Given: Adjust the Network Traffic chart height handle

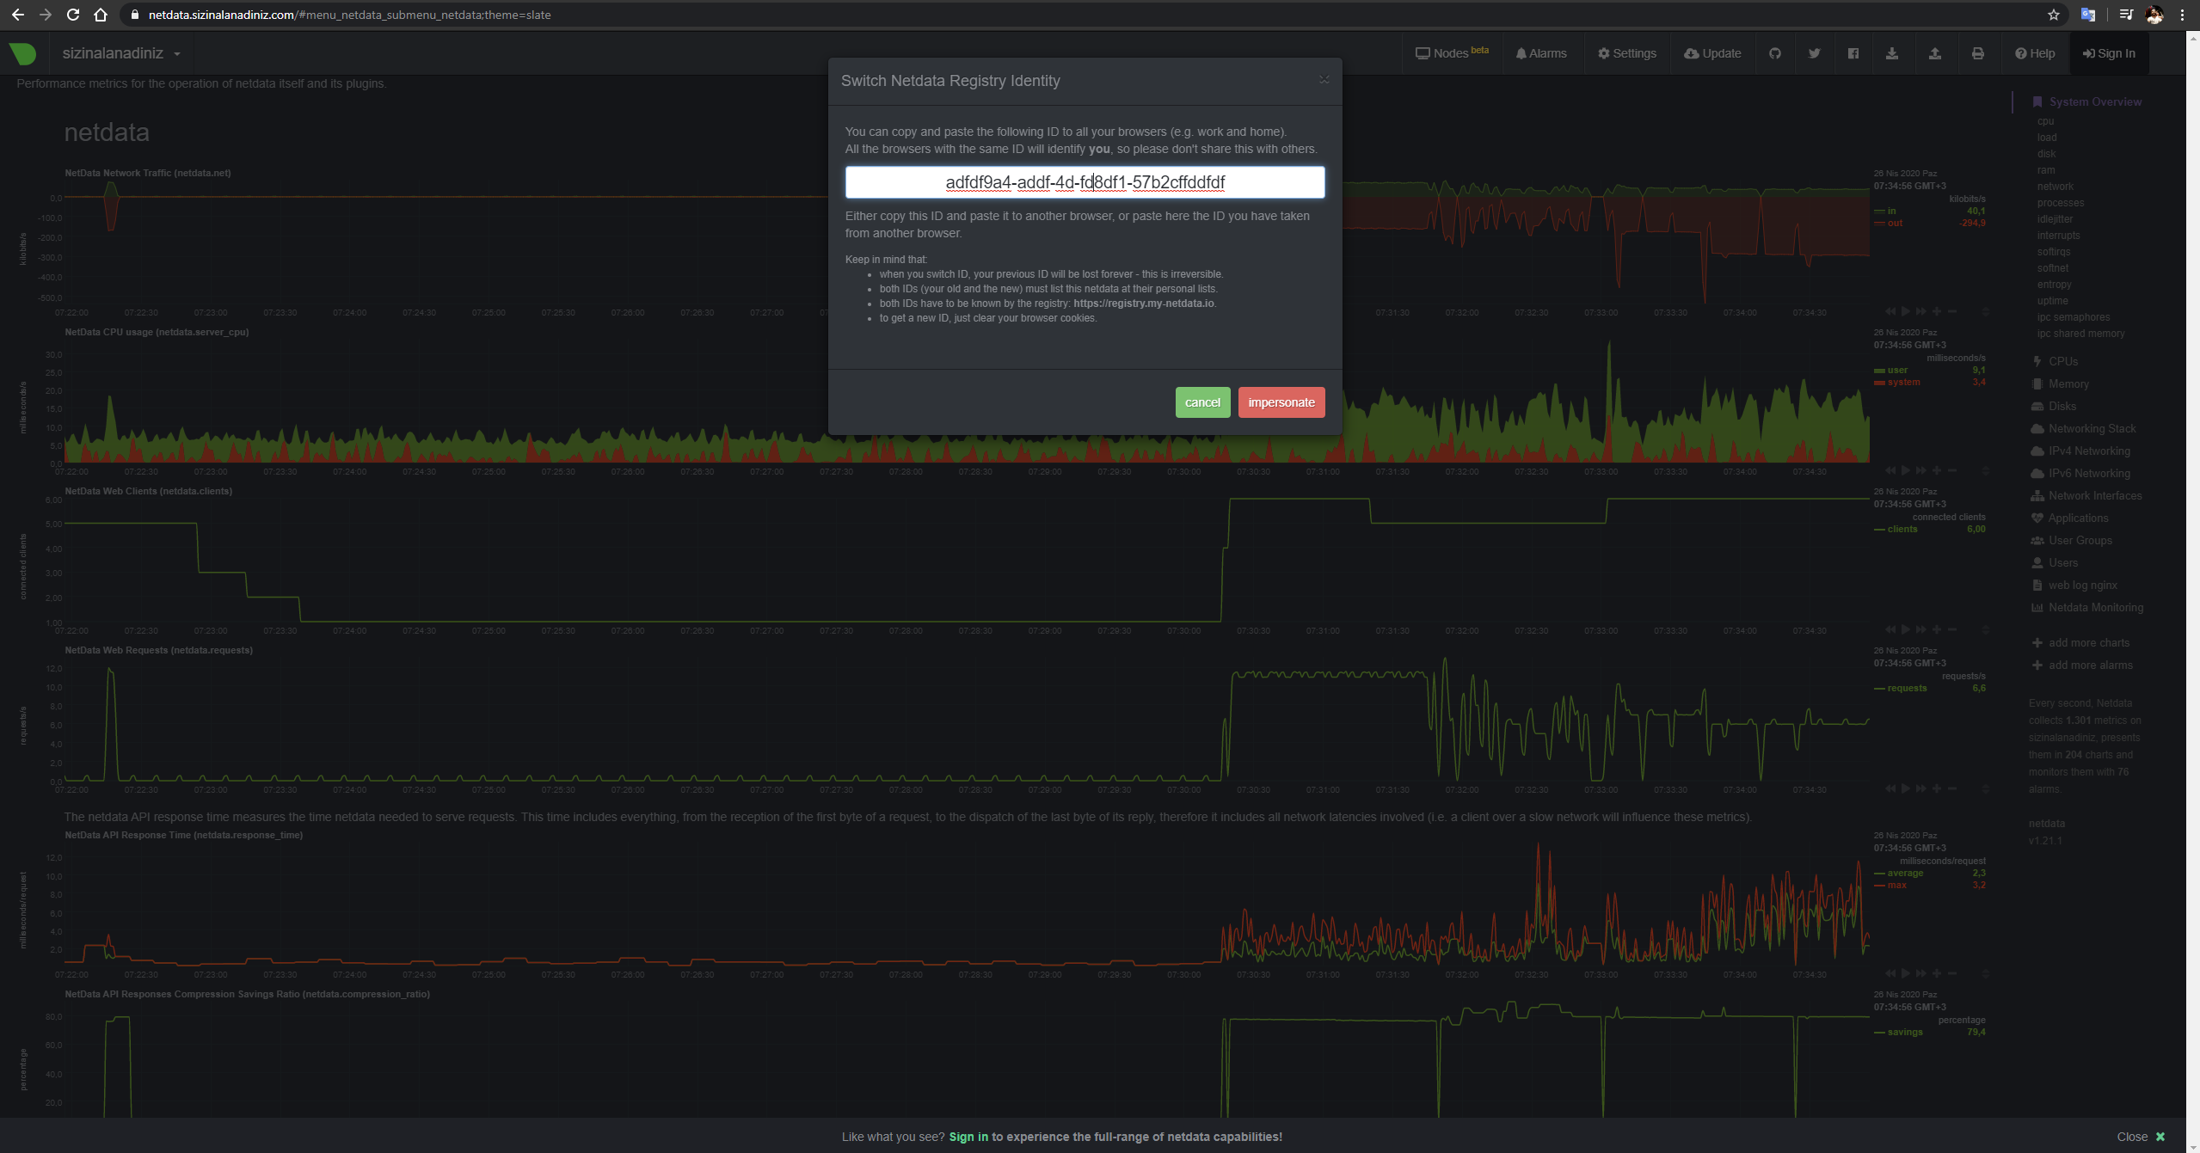Looking at the screenshot, I should (1985, 311).
